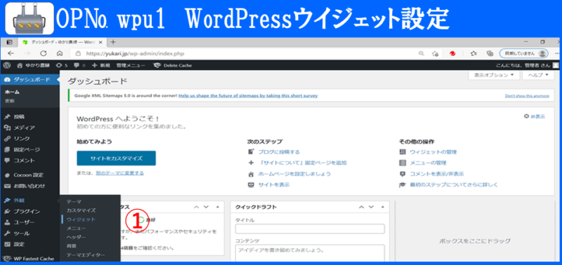Click サイトをカスタマイズ button
Image resolution: width=562 pixels, height=265 pixels.
coord(116,158)
